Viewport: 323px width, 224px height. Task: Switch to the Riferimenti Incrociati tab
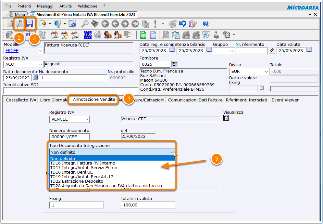(x=246, y=100)
